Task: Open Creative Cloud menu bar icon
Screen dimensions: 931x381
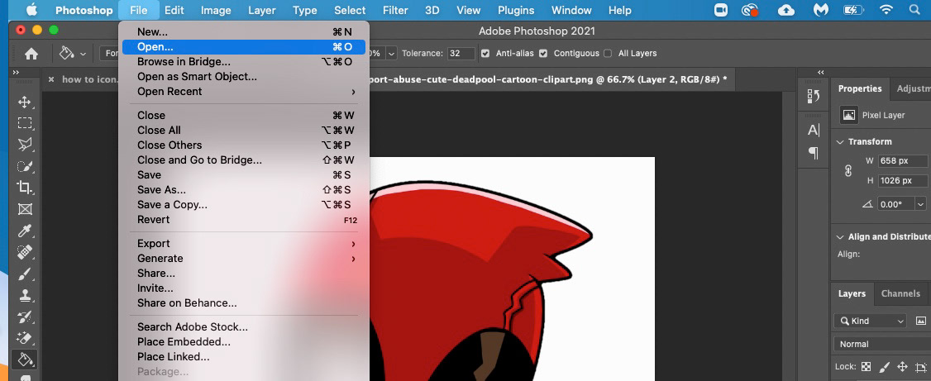Action: coord(751,10)
